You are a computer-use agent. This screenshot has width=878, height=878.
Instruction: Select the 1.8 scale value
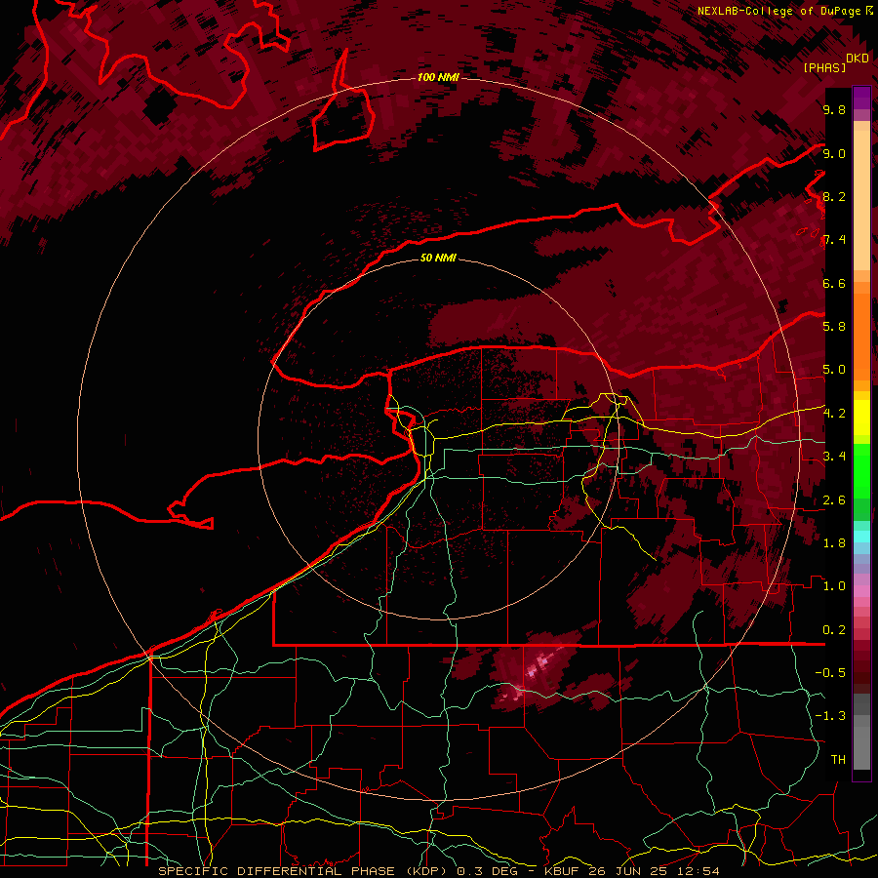pos(834,542)
